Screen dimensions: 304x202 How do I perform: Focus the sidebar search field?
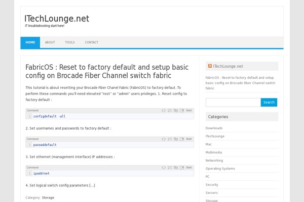[233, 102]
